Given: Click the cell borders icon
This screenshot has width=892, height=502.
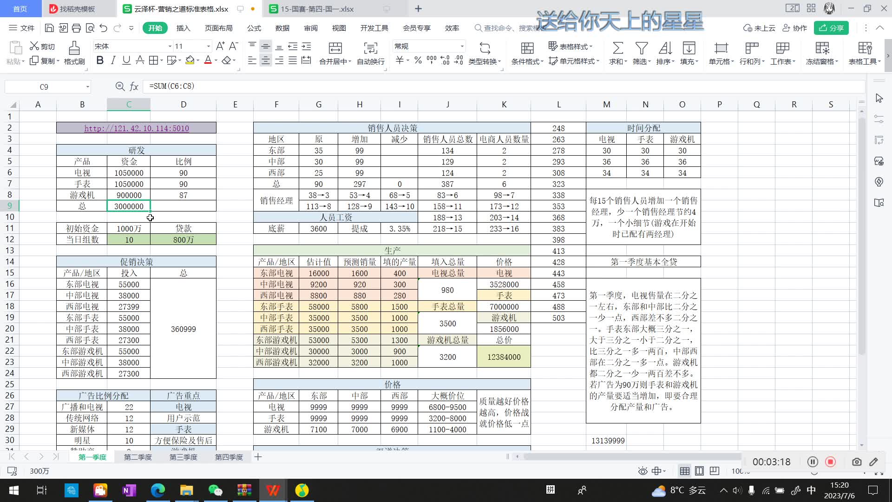Looking at the screenshot, I should [x=153, y=60].
